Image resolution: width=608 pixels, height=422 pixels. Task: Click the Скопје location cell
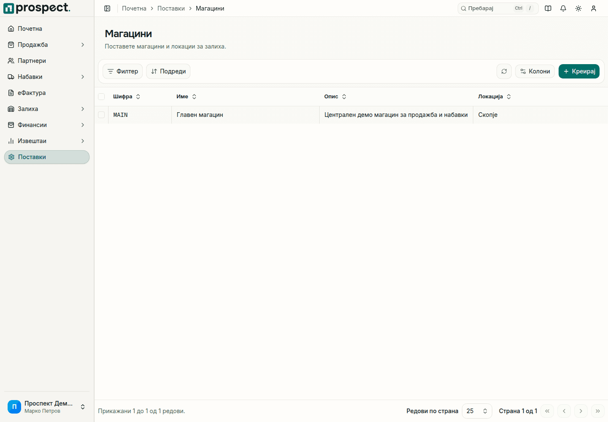coord(540,115)
